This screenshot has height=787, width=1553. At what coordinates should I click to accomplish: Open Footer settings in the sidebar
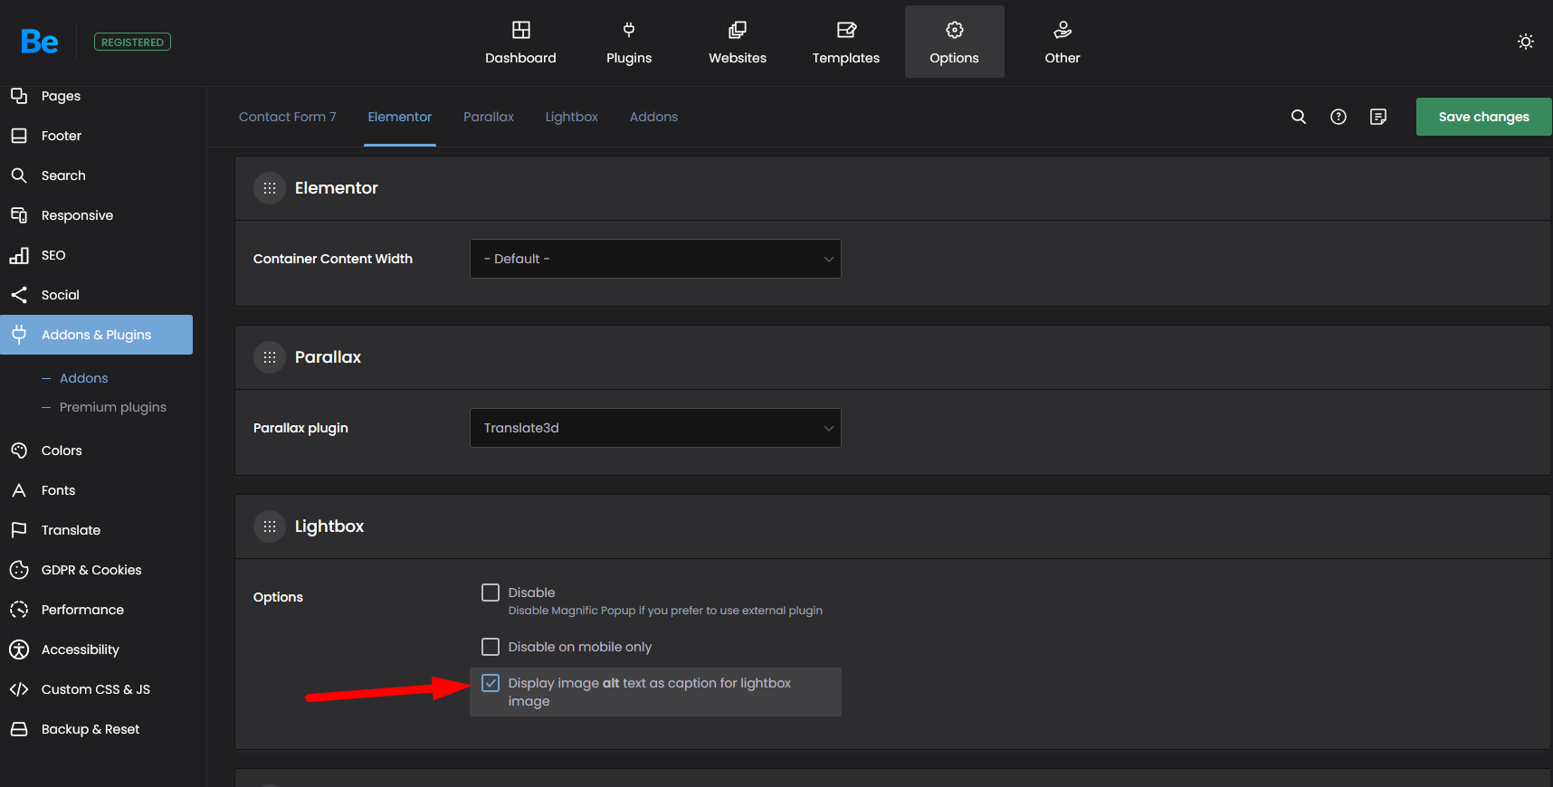click(x=96, y=136)
